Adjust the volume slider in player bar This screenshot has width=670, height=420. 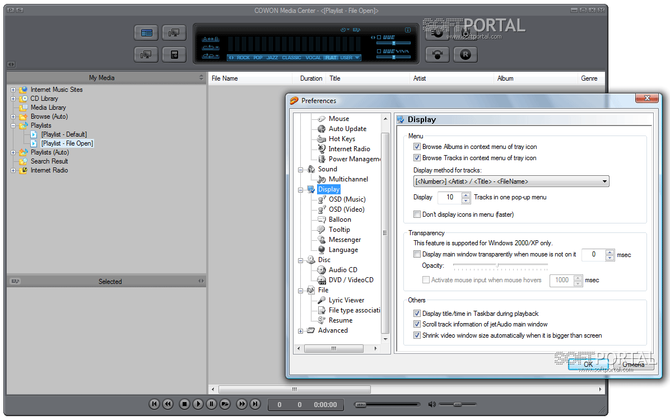point(458,404)
